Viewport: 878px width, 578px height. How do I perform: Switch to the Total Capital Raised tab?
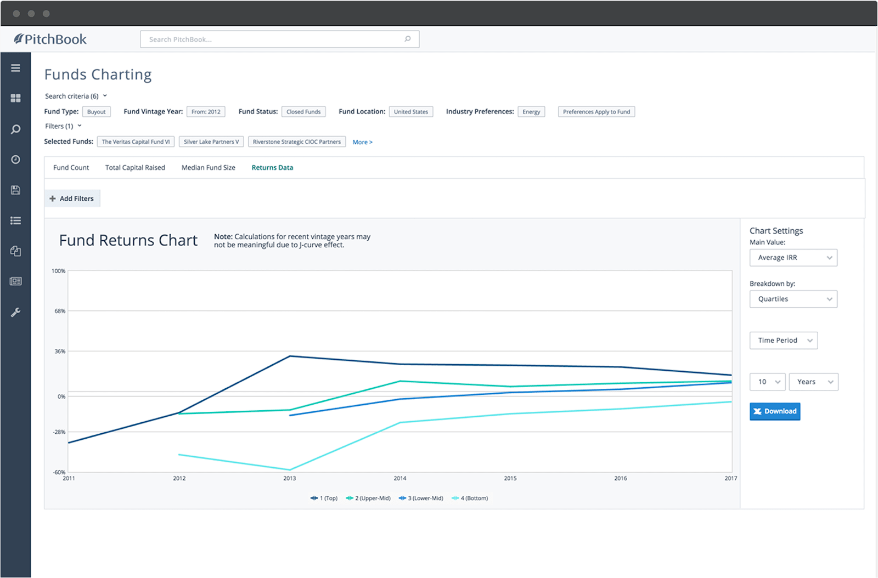click(135, 168)
